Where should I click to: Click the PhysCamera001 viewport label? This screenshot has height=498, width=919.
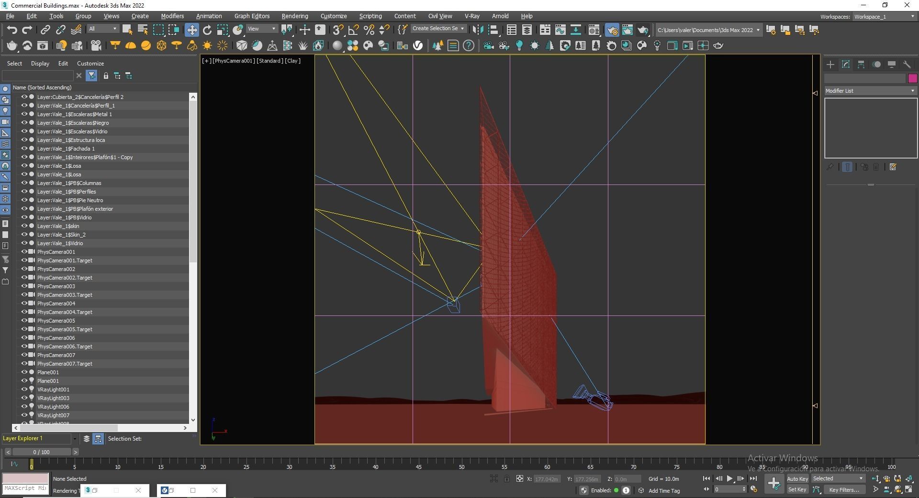[234, 61]
